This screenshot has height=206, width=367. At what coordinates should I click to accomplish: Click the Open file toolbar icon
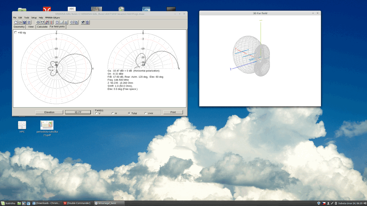pyautogui.click(x=20, y=22)
